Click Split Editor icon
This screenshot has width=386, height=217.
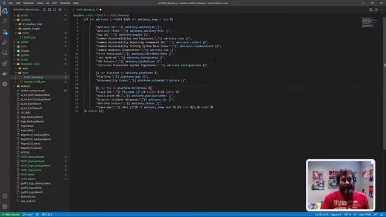pos(376,10)
